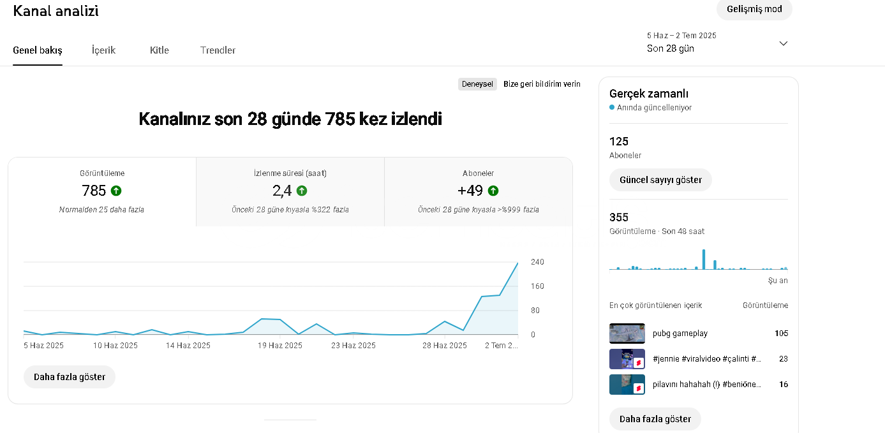Open the pubg gameplay video thumbnail
The height and width of the screenshot is (433, 885).
tap(627, 334)
